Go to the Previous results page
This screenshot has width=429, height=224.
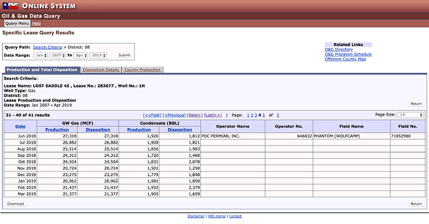(174, 115)
